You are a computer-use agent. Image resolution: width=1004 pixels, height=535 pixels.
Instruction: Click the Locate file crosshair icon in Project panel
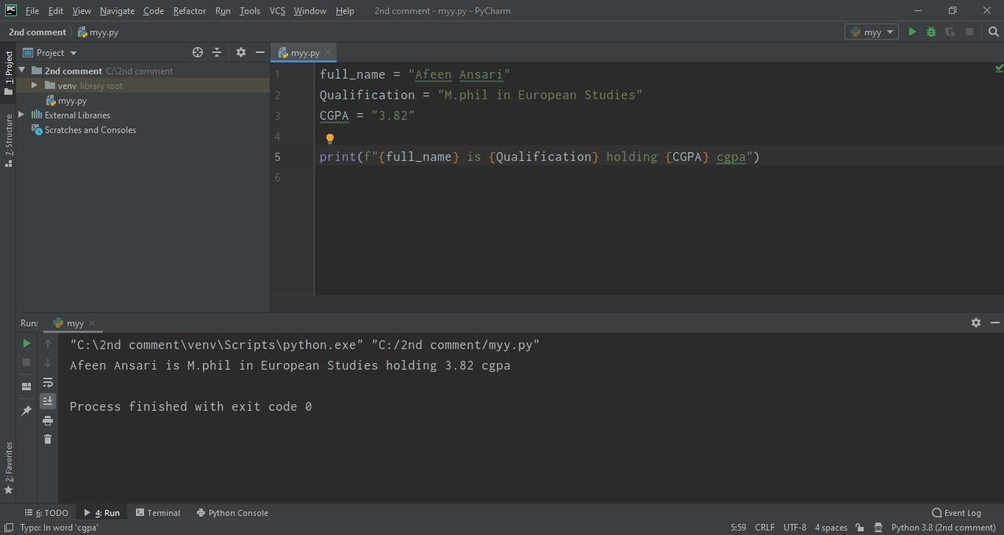pyautogui.click(x=197, y=52)
